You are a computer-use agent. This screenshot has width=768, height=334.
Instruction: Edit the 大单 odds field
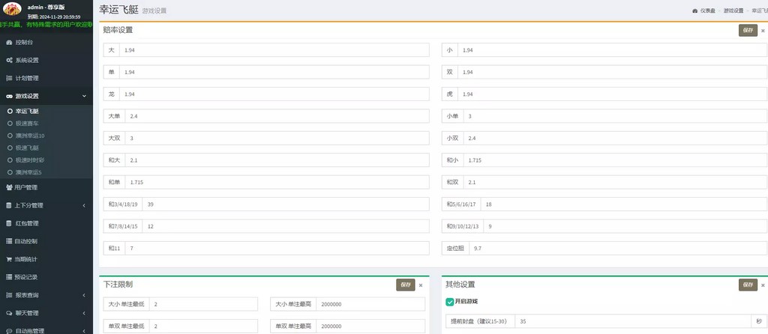click(x=277, y=116)
